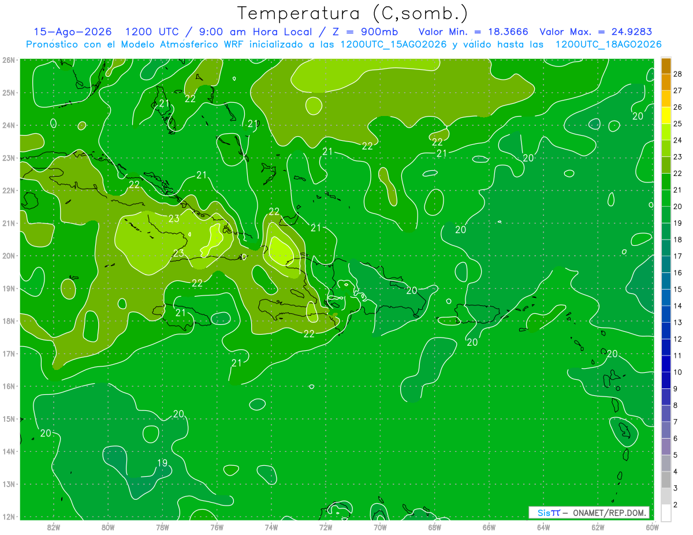Click colorbar scale label '10'

tap(679, 372)
